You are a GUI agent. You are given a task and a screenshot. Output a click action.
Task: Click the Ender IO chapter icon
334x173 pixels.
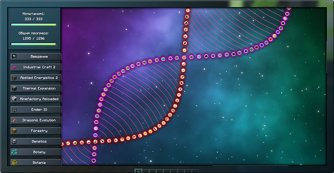14,110
